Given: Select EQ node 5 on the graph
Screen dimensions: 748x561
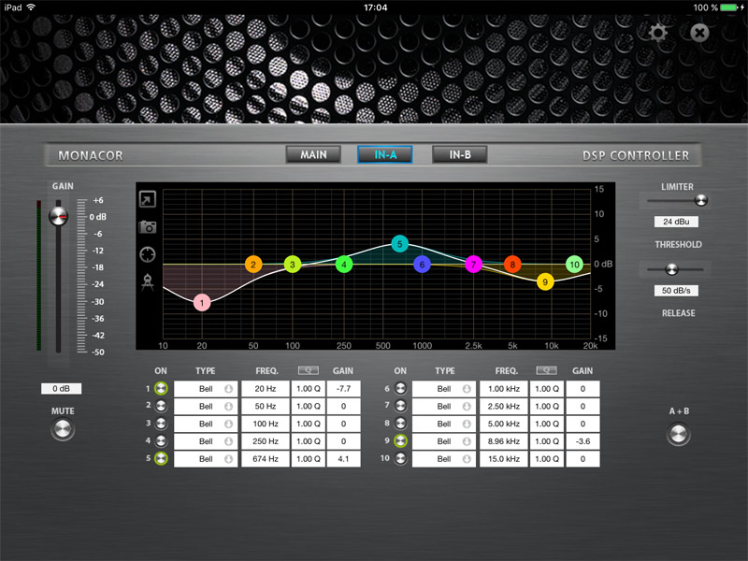Looking at the screenshot, I should click(399, 244).
